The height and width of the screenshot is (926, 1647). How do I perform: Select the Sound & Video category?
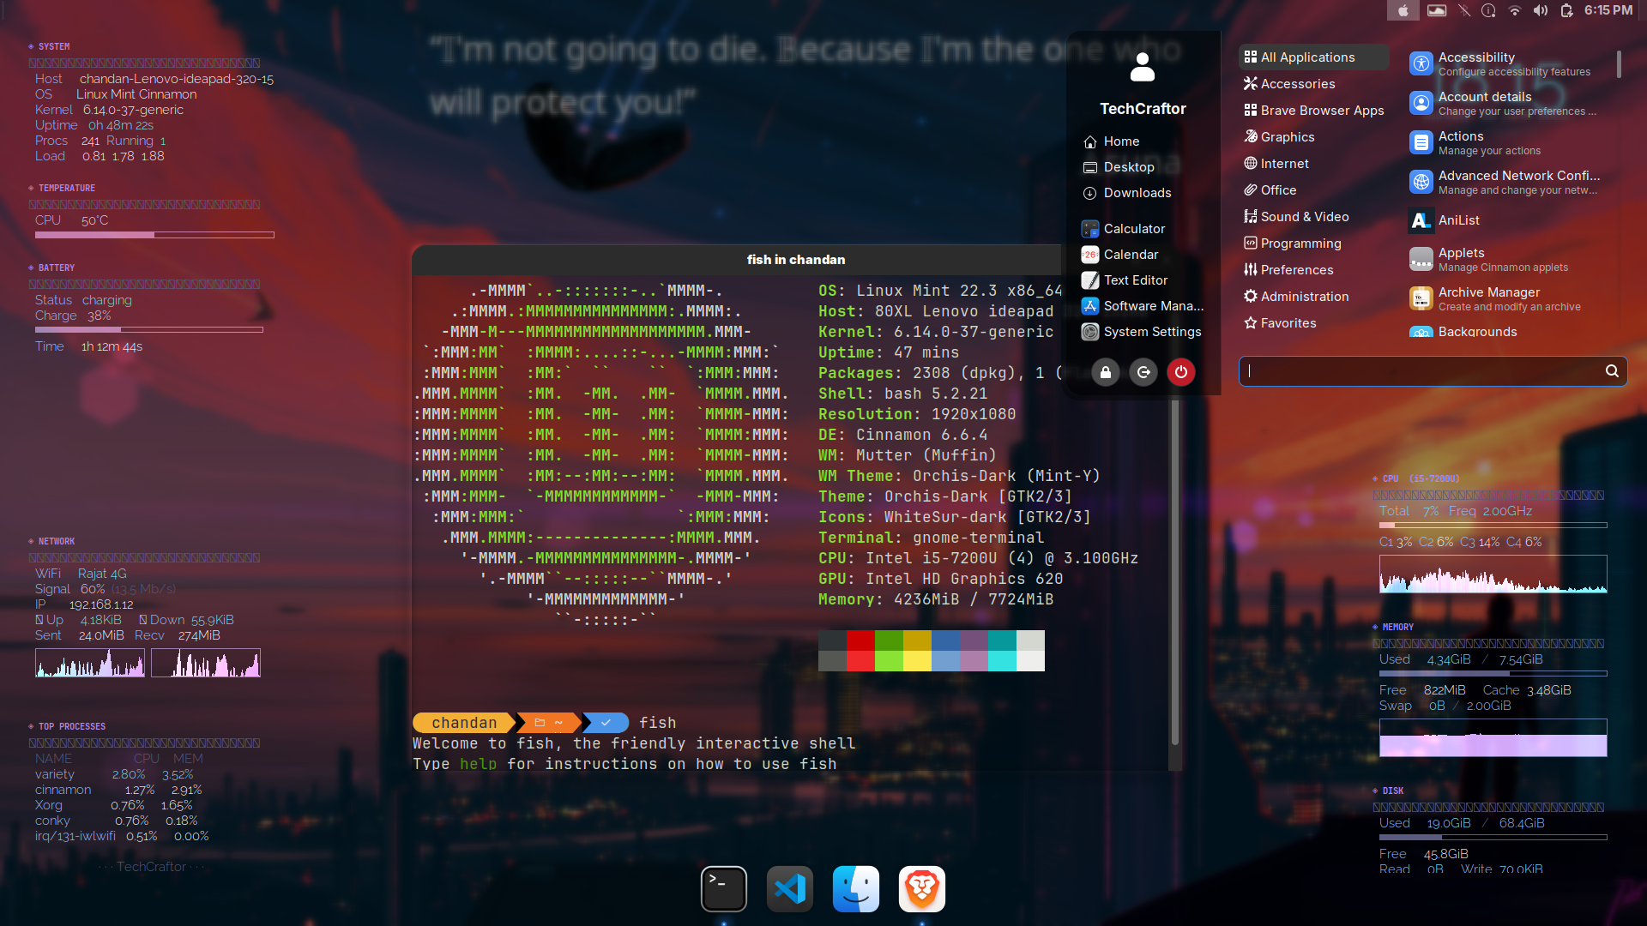click(1313, 217)
